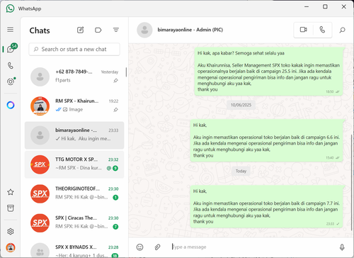Open contact info via bimarayaonline - Admin (PIC) title

point(190,30)
